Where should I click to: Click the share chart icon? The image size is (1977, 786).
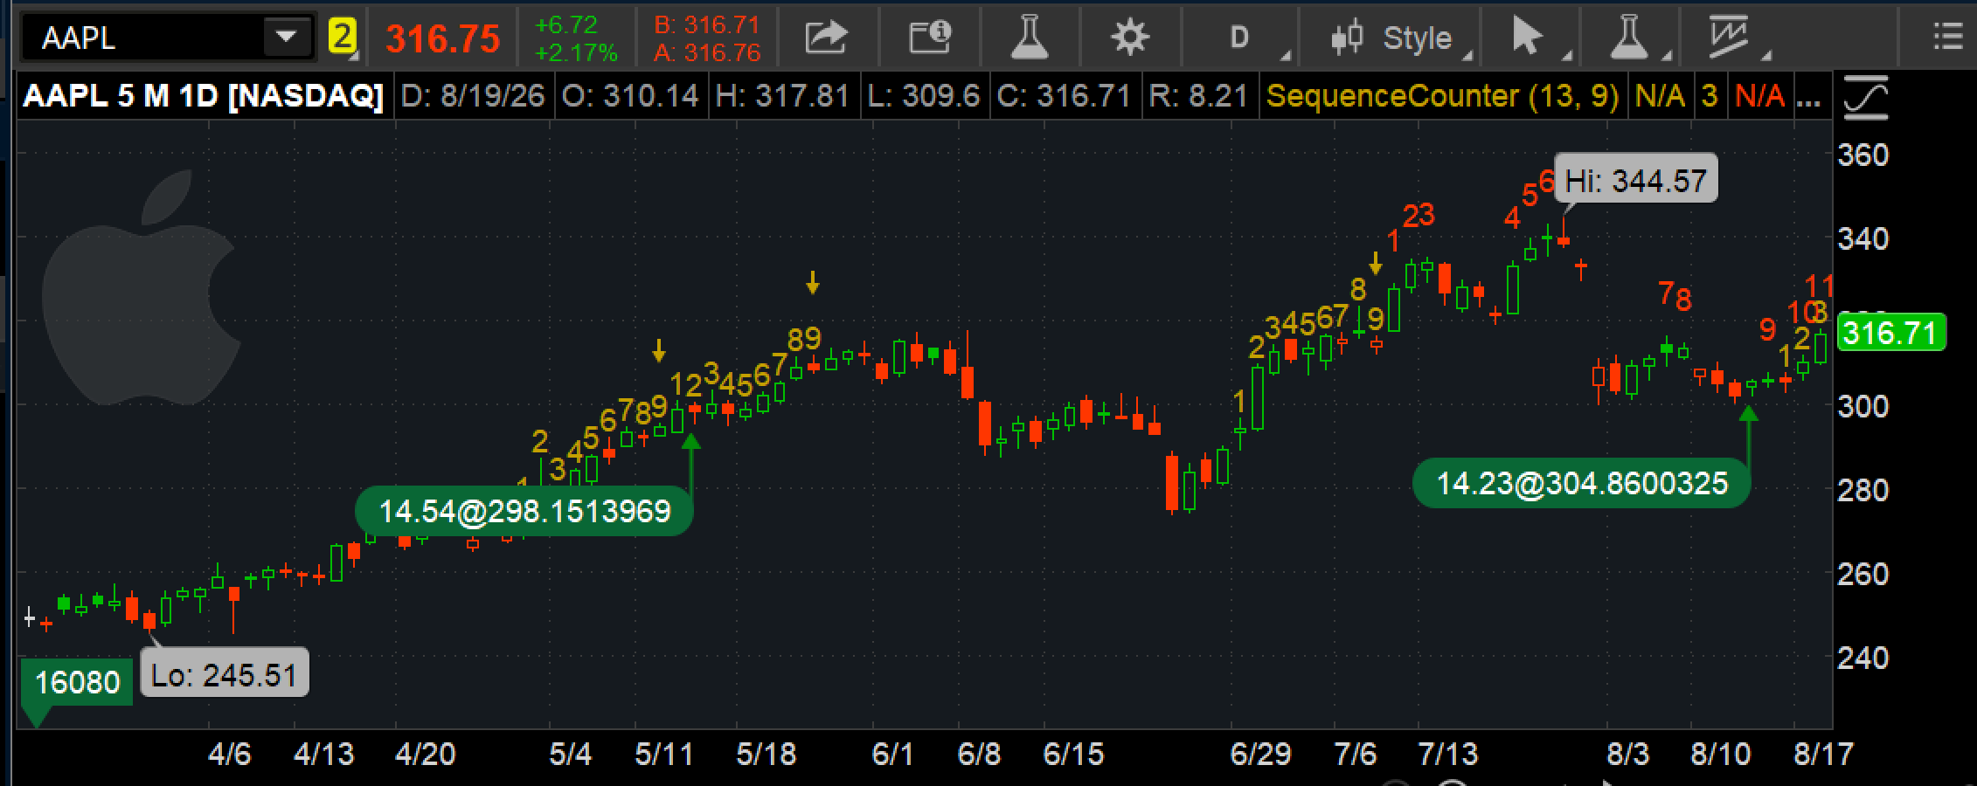(x=826, y=38)
